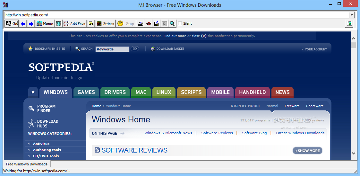Viewport: 360px width, 176px height.
Task: Click the page scrollbar up arrow
Action: click(x=354, y=38)
